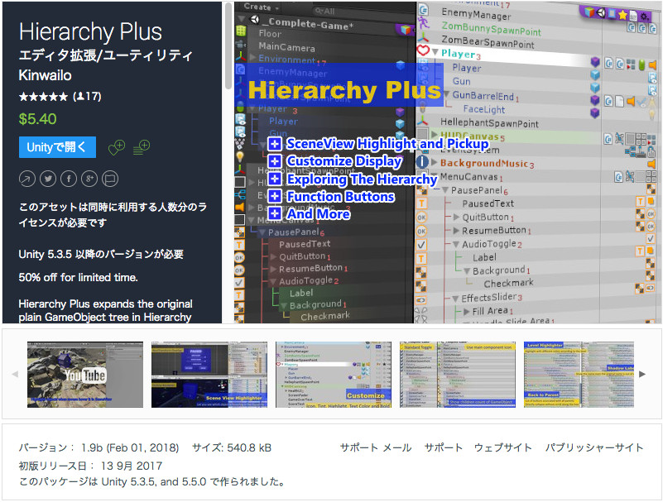
Task: Click 'Unity 5.3.5 以降のバージョンが必要' requirement text
Action: pos(101,254)
